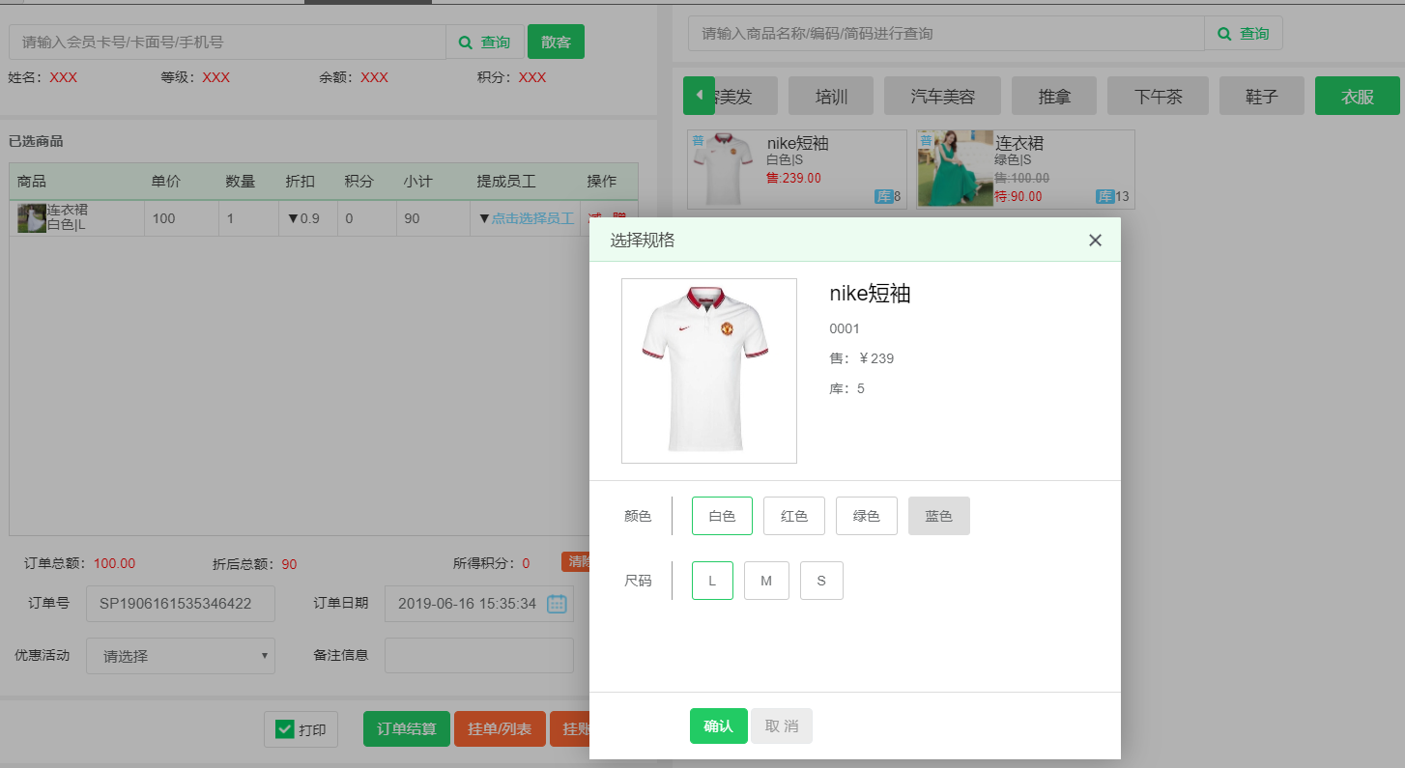This screenshot has height=768, width=1405.
Task: Cancel dialog with 取消 button
Action: (782, 726)
